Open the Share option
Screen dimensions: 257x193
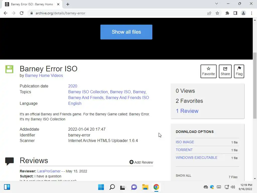coord(225,71)
